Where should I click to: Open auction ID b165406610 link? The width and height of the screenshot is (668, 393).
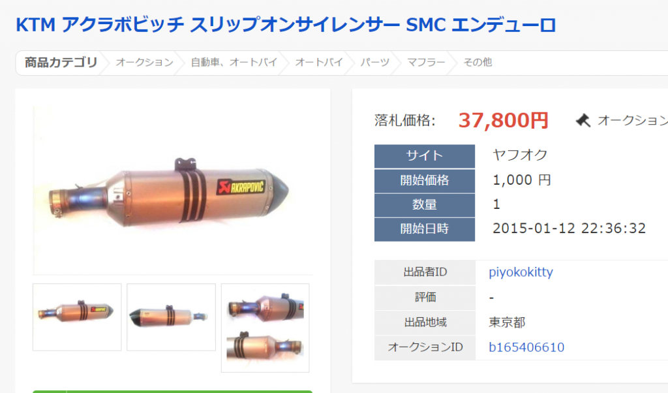526,347
